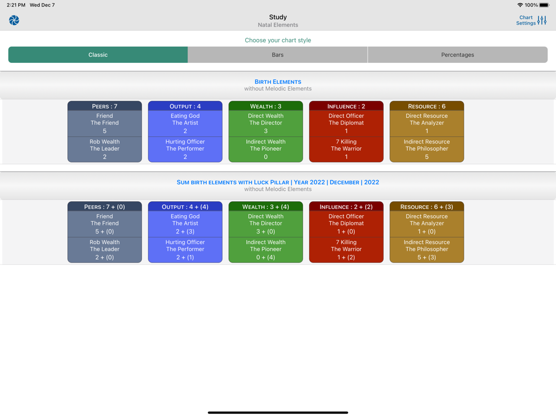The width and height of the screenshot is (556, 417).
Task: Select the Peers : 7 card header
Action: [105, 106]
